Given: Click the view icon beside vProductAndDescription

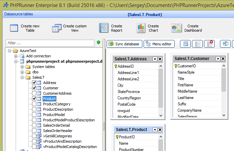Looking at the screenshot, I should click(39, 141).
